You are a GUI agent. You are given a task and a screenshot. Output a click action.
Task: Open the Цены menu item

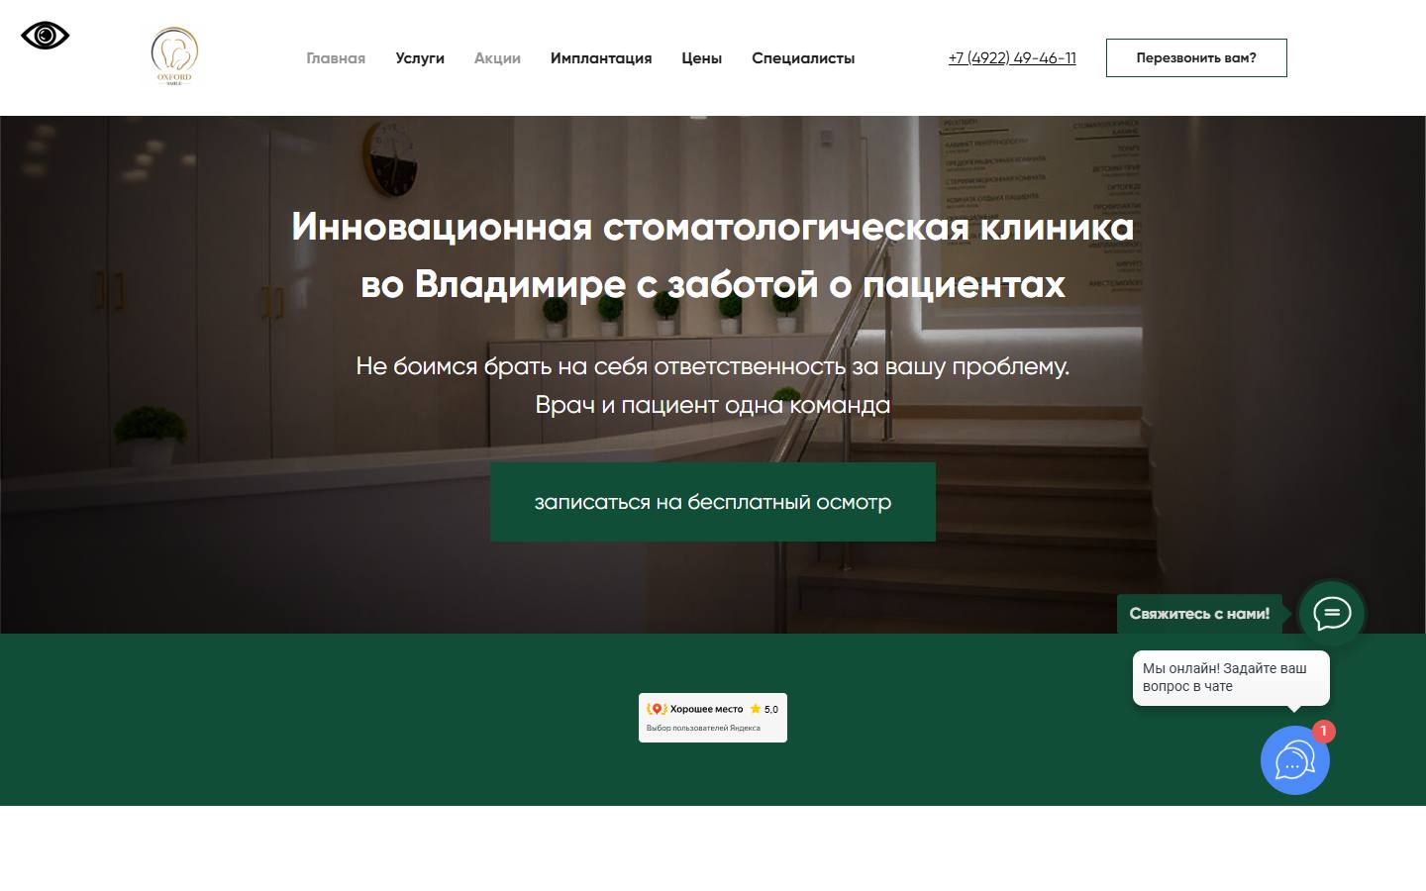tap(701, 58)
